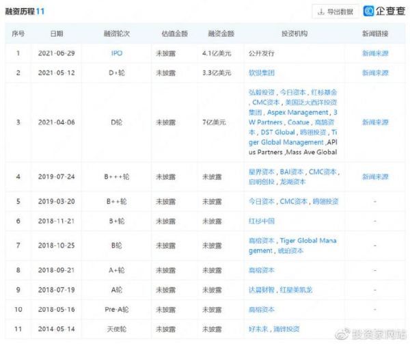Screen dimensions: 410x344
Task: Open 新闻来源 link in the IPO row
Action: 375,53
